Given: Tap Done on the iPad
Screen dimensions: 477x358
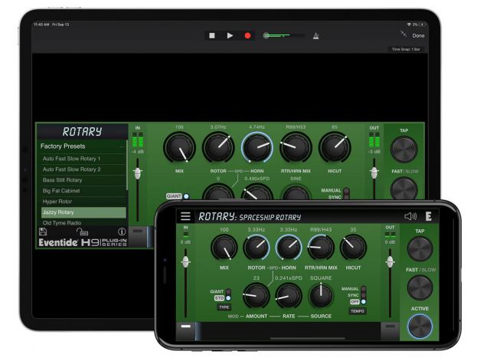Looking at the screenshot, I should tap(418, 36).
